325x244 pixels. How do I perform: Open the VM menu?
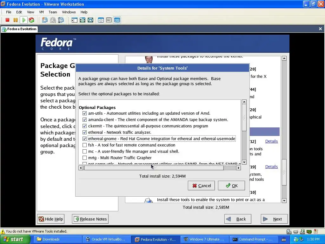coord(42,12)
